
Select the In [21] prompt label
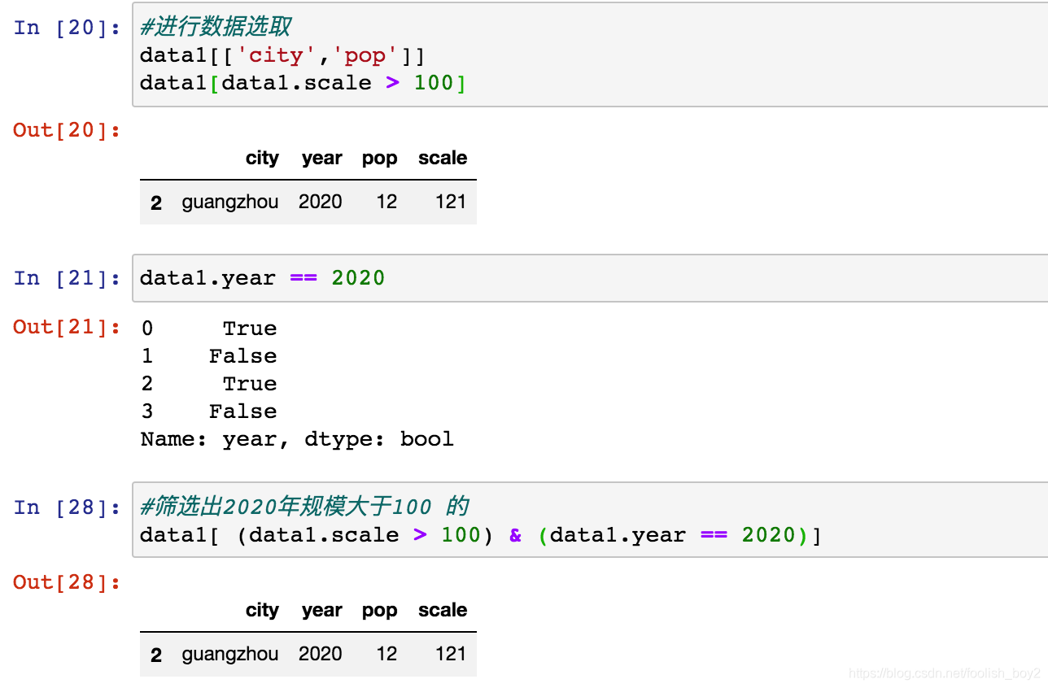67,278
